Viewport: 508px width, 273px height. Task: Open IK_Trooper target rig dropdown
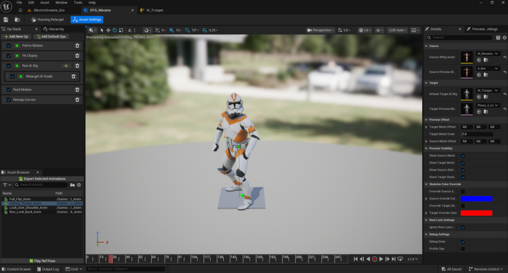pos(488,91)
